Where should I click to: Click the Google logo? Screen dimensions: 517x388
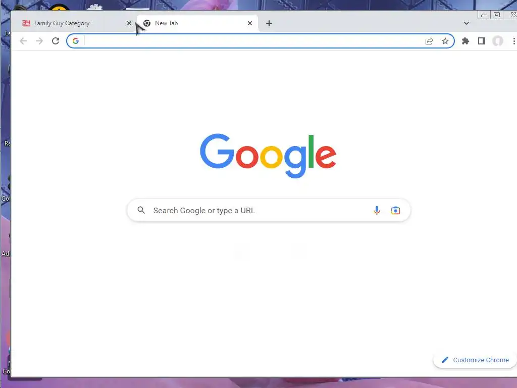268,156
